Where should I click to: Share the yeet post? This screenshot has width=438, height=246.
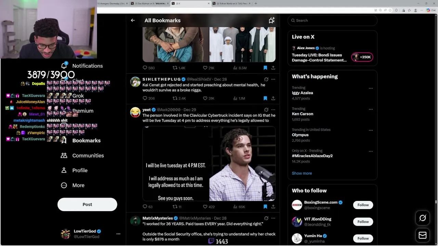pos(273,207)
